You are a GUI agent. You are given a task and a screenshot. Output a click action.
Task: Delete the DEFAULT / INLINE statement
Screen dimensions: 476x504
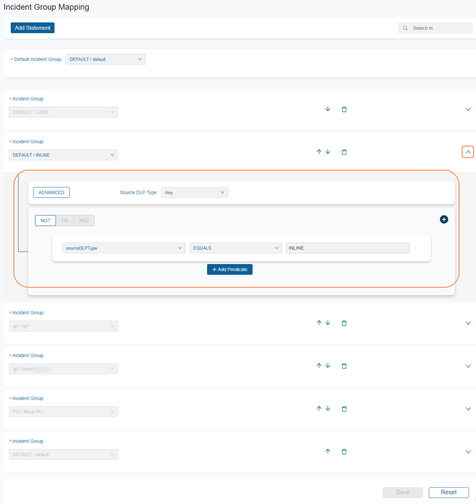[344, 152]
